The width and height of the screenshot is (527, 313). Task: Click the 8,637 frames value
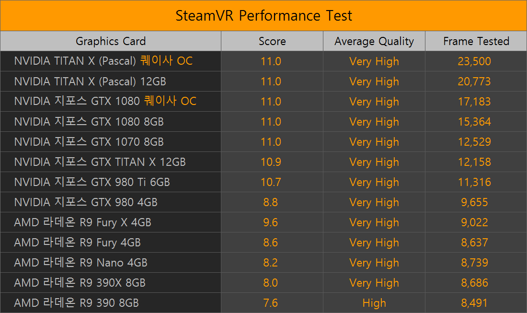click(474, 243)
